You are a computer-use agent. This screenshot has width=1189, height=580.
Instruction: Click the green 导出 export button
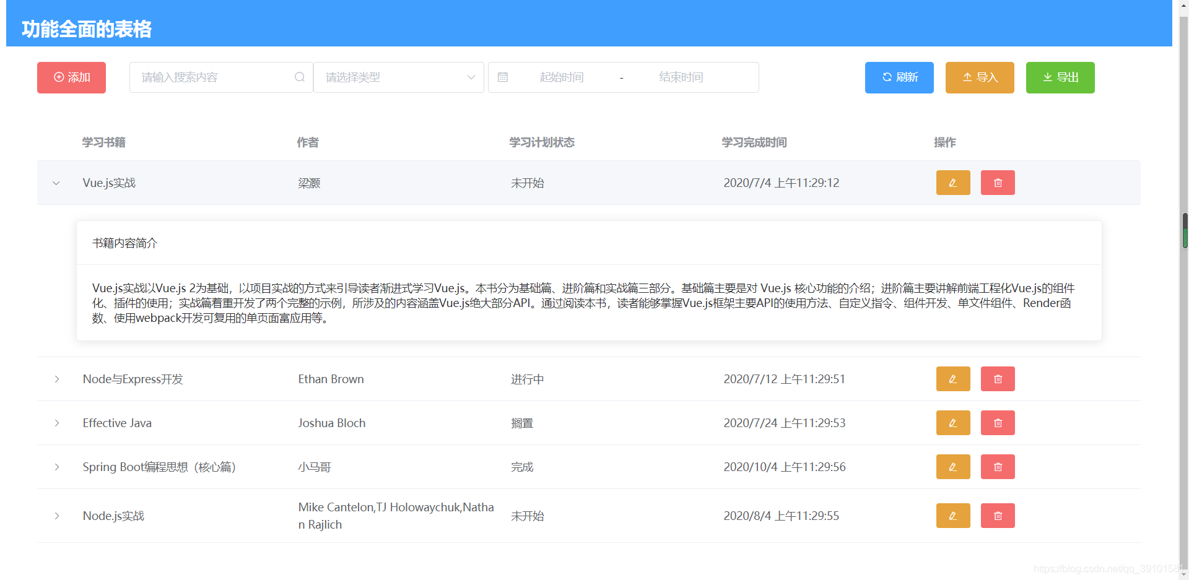(1060, 77)
